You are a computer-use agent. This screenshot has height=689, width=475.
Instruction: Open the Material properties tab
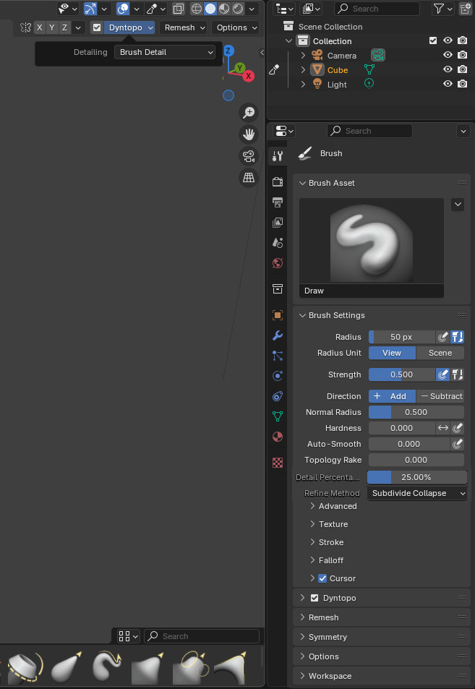(278, 437)
